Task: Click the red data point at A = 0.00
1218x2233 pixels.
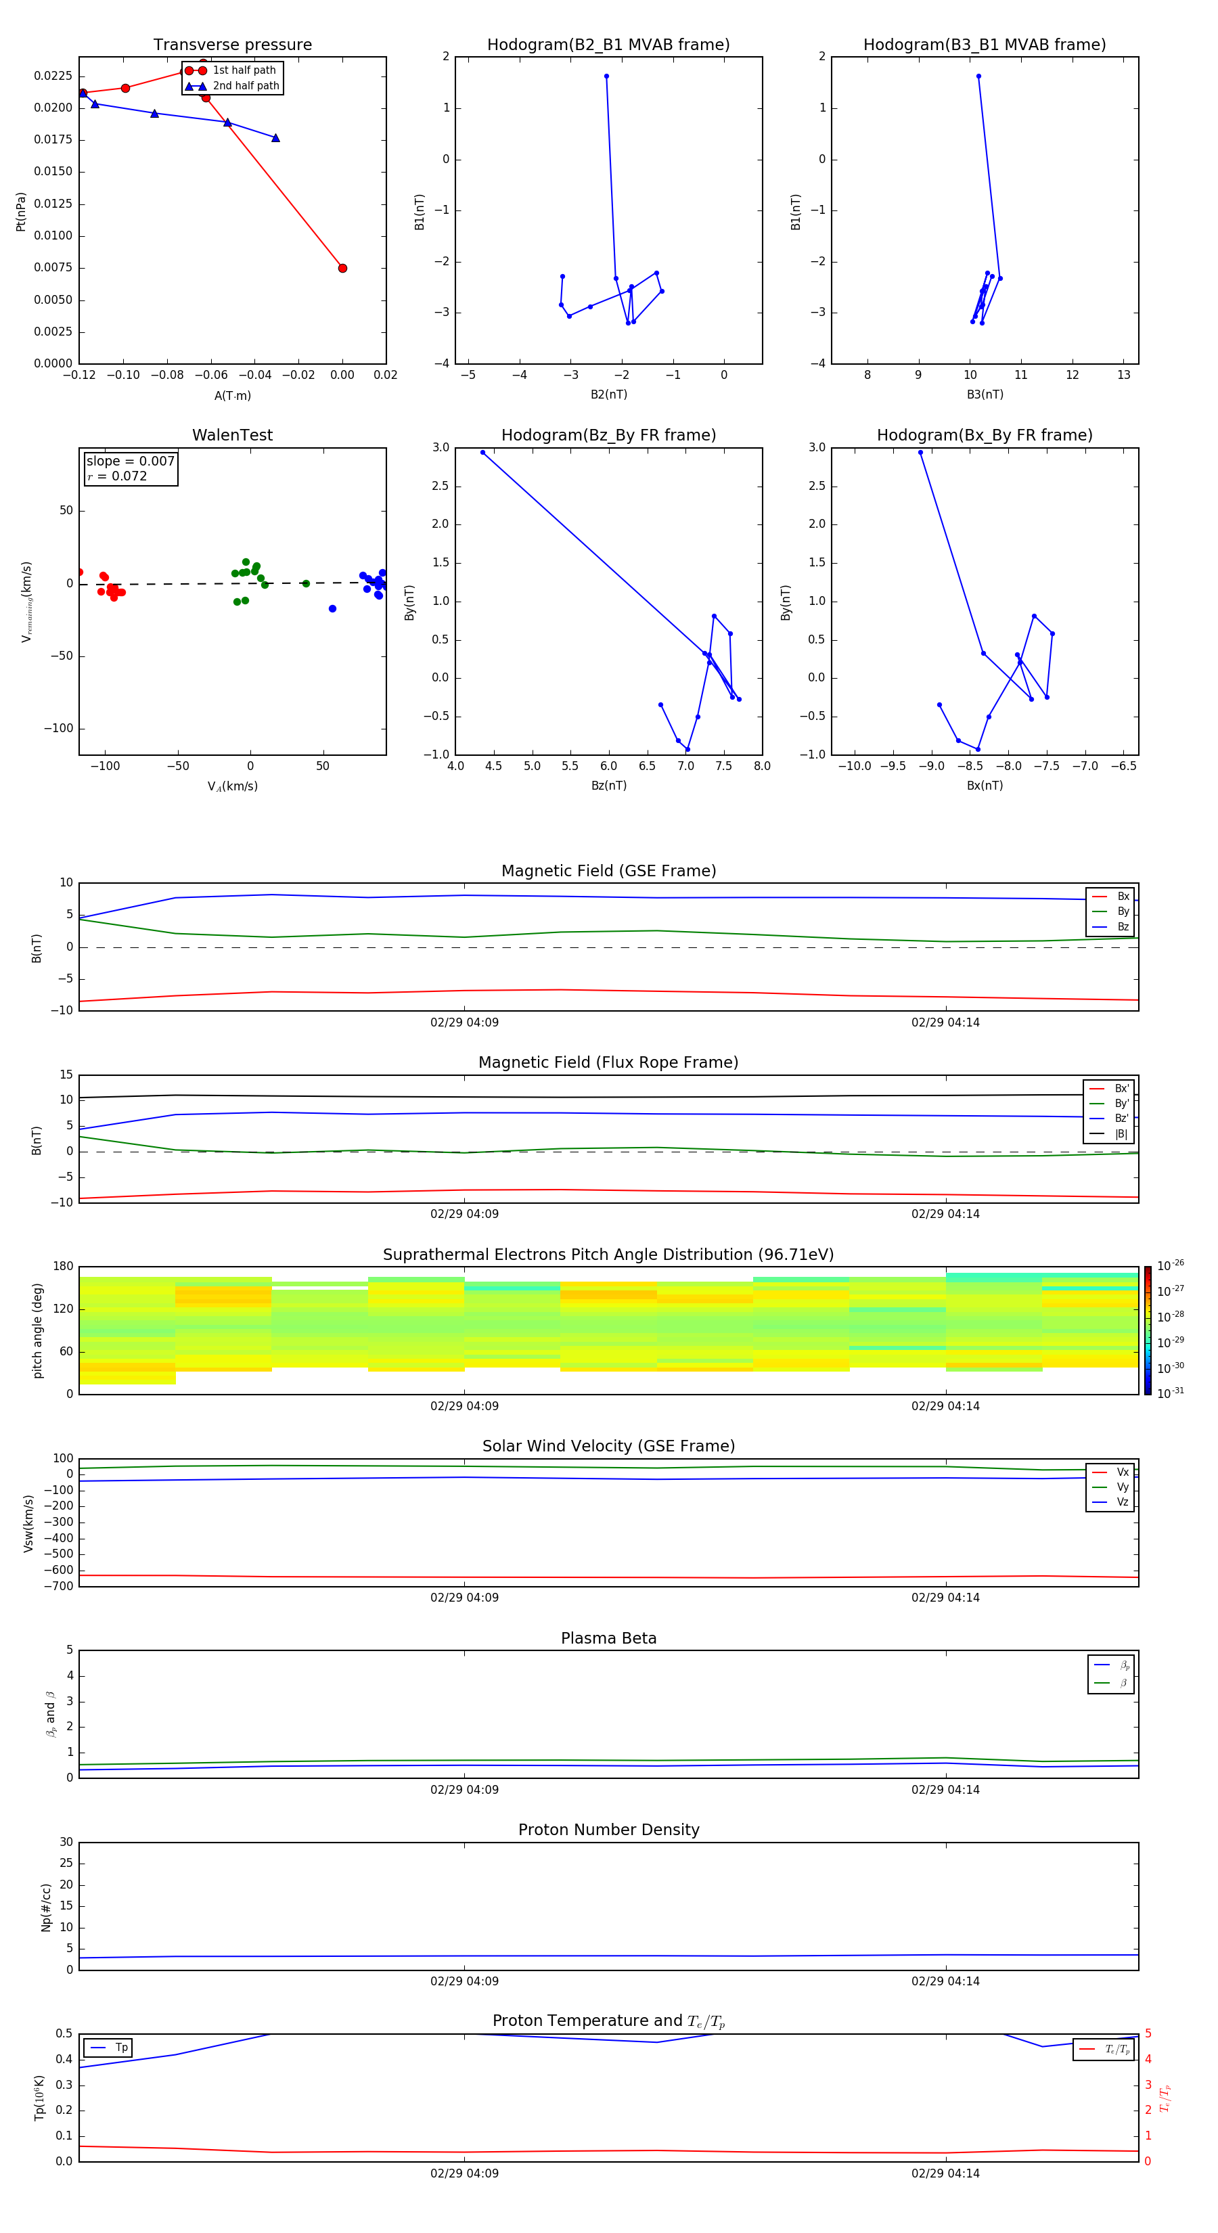Action: click(342, 269)
